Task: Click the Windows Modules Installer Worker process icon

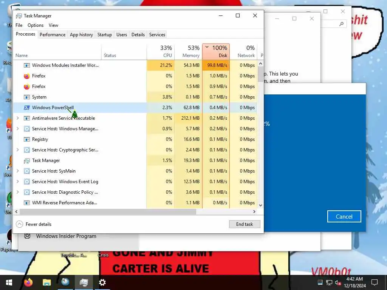Action: tap(27, 65)
